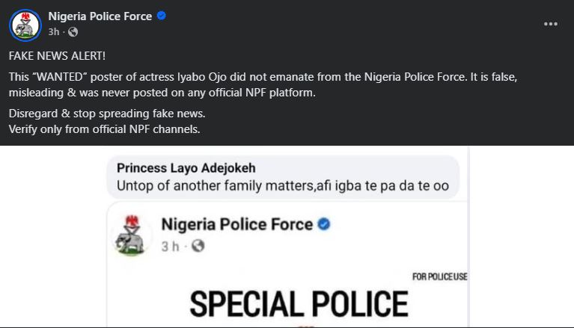Click the blue verified badge beside page name
The height and width of the screenshot is (328, 574).
point(162,16)
